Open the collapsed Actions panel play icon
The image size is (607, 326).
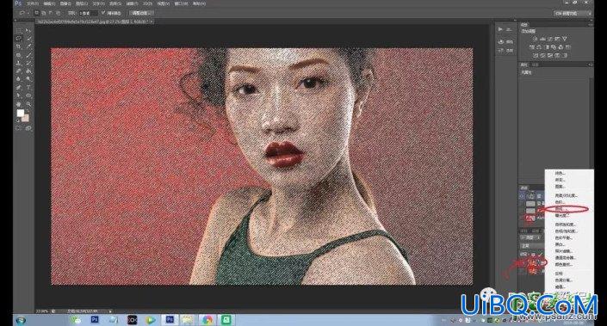tap(500, 29)
